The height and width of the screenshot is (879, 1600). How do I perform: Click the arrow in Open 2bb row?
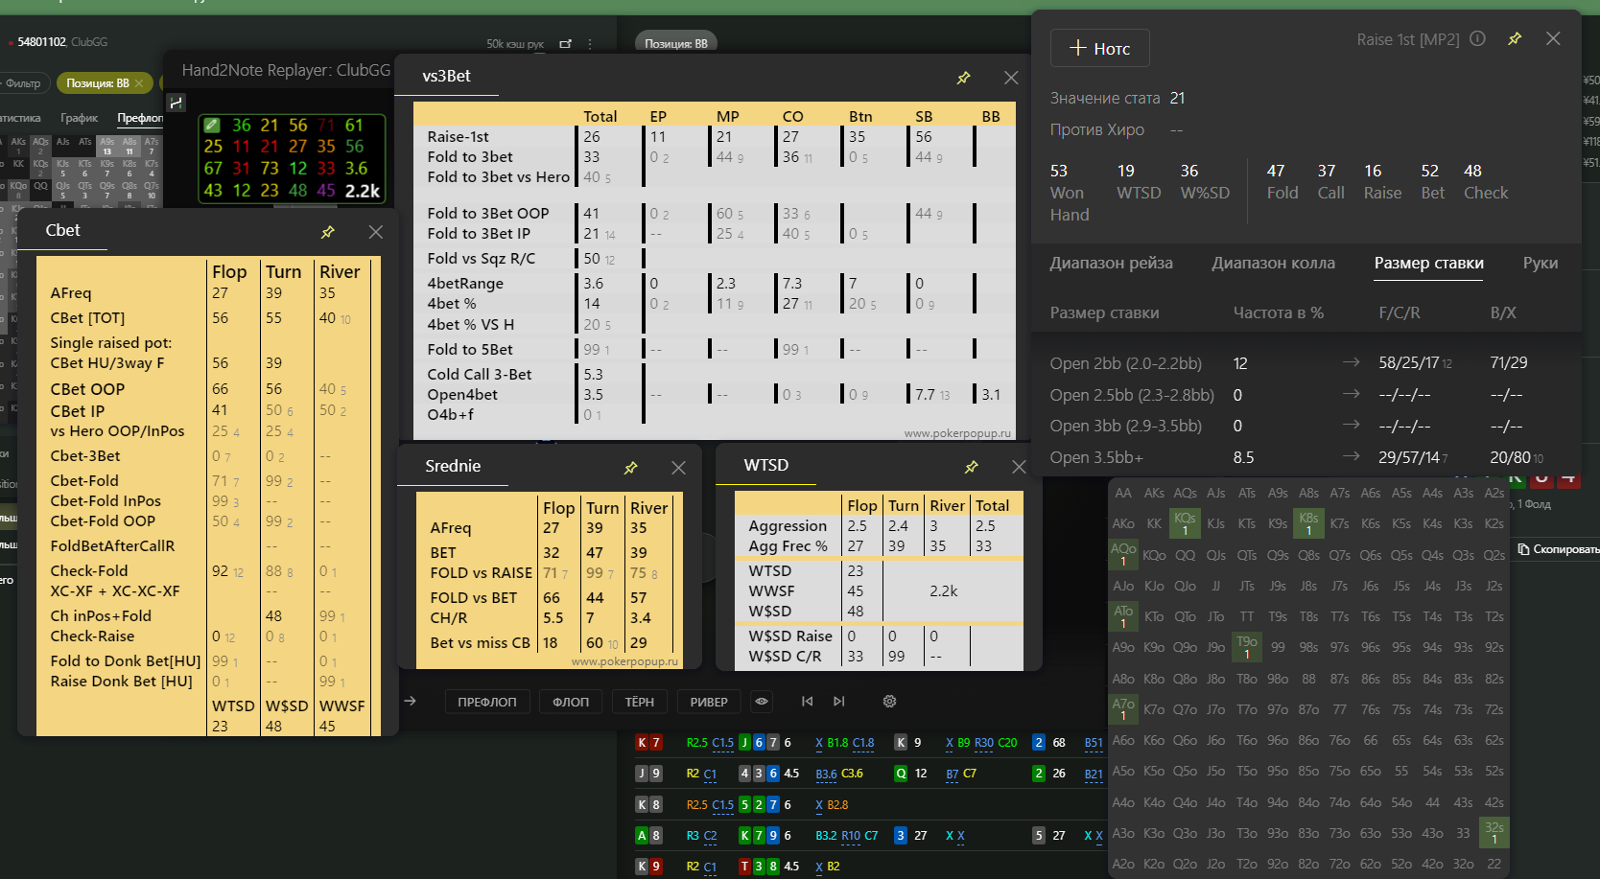1351,362
